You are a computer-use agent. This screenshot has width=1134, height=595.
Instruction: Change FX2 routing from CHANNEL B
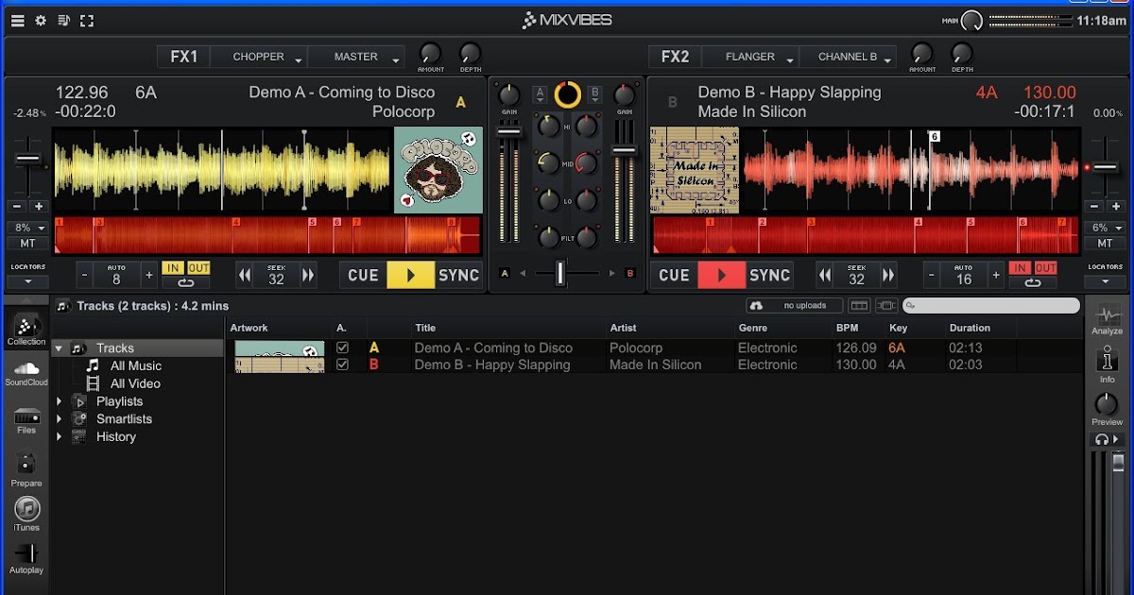[848, 57]
